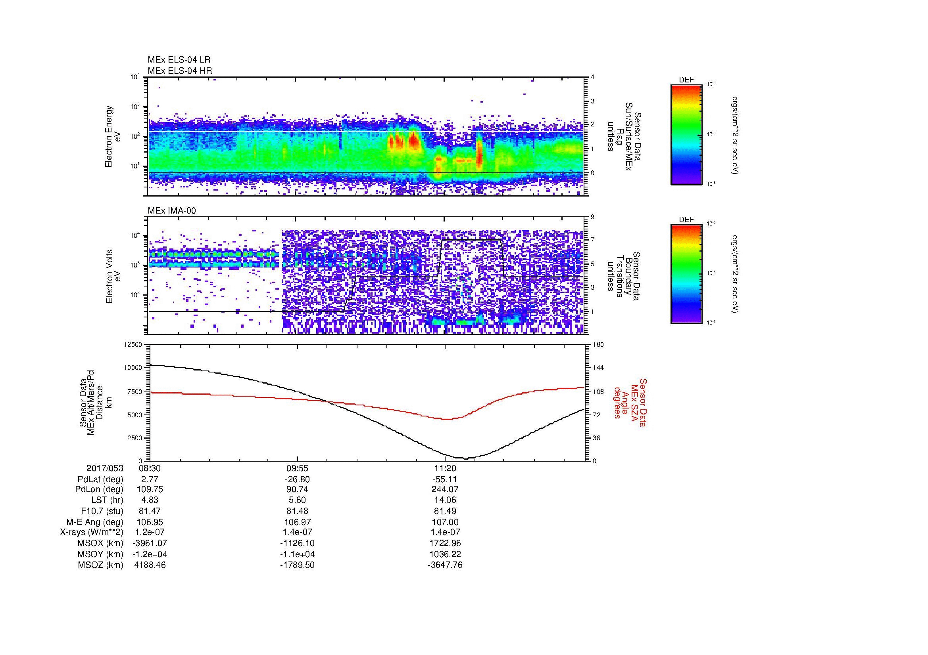The width and height of the screenshot is (928, 655).
Task: Click the 'X-rays (W/m**2)' row label
Action: coord(92,532)
